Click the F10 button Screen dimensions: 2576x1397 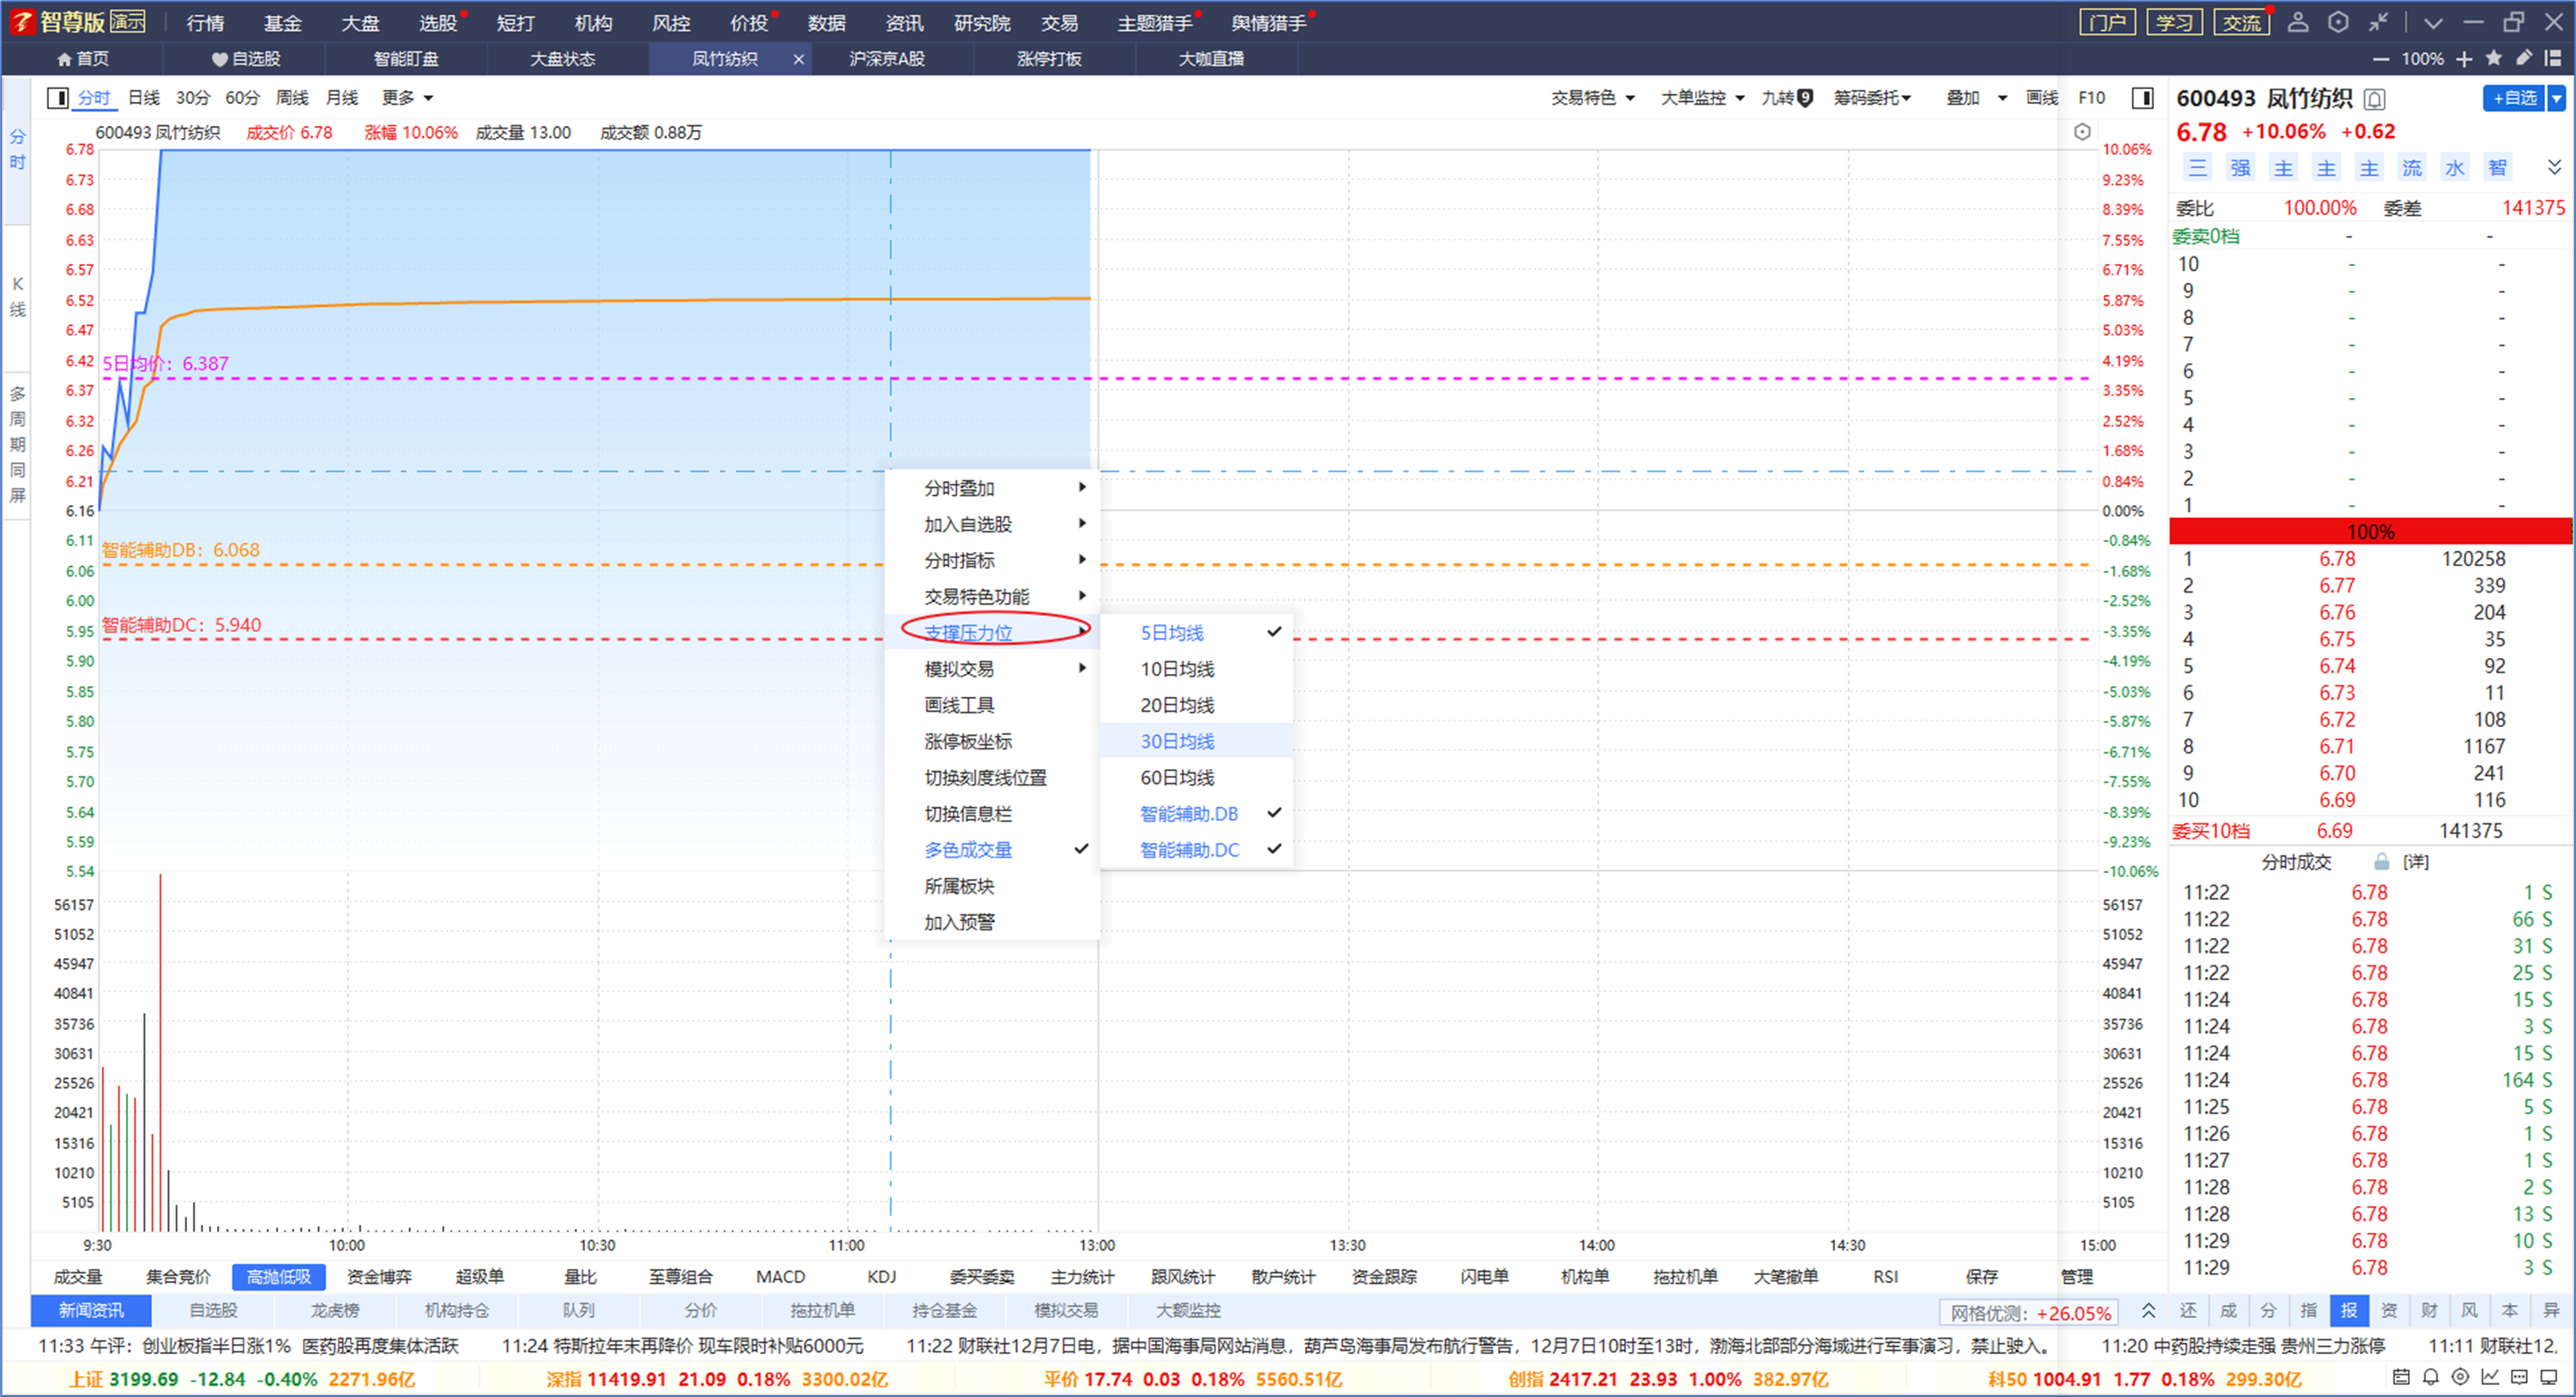point(2091,97)
